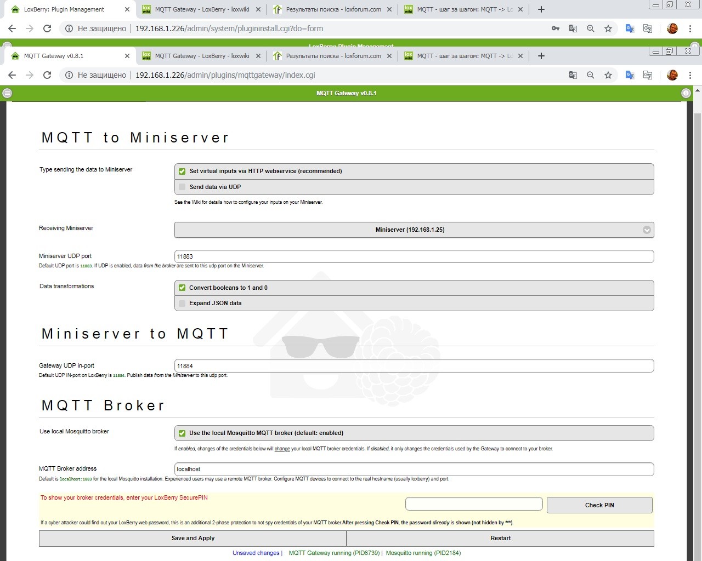Click translate-page icon in MQTT Gateway address bar
This screenshot has height=561, width=702.
coord(573,75)
